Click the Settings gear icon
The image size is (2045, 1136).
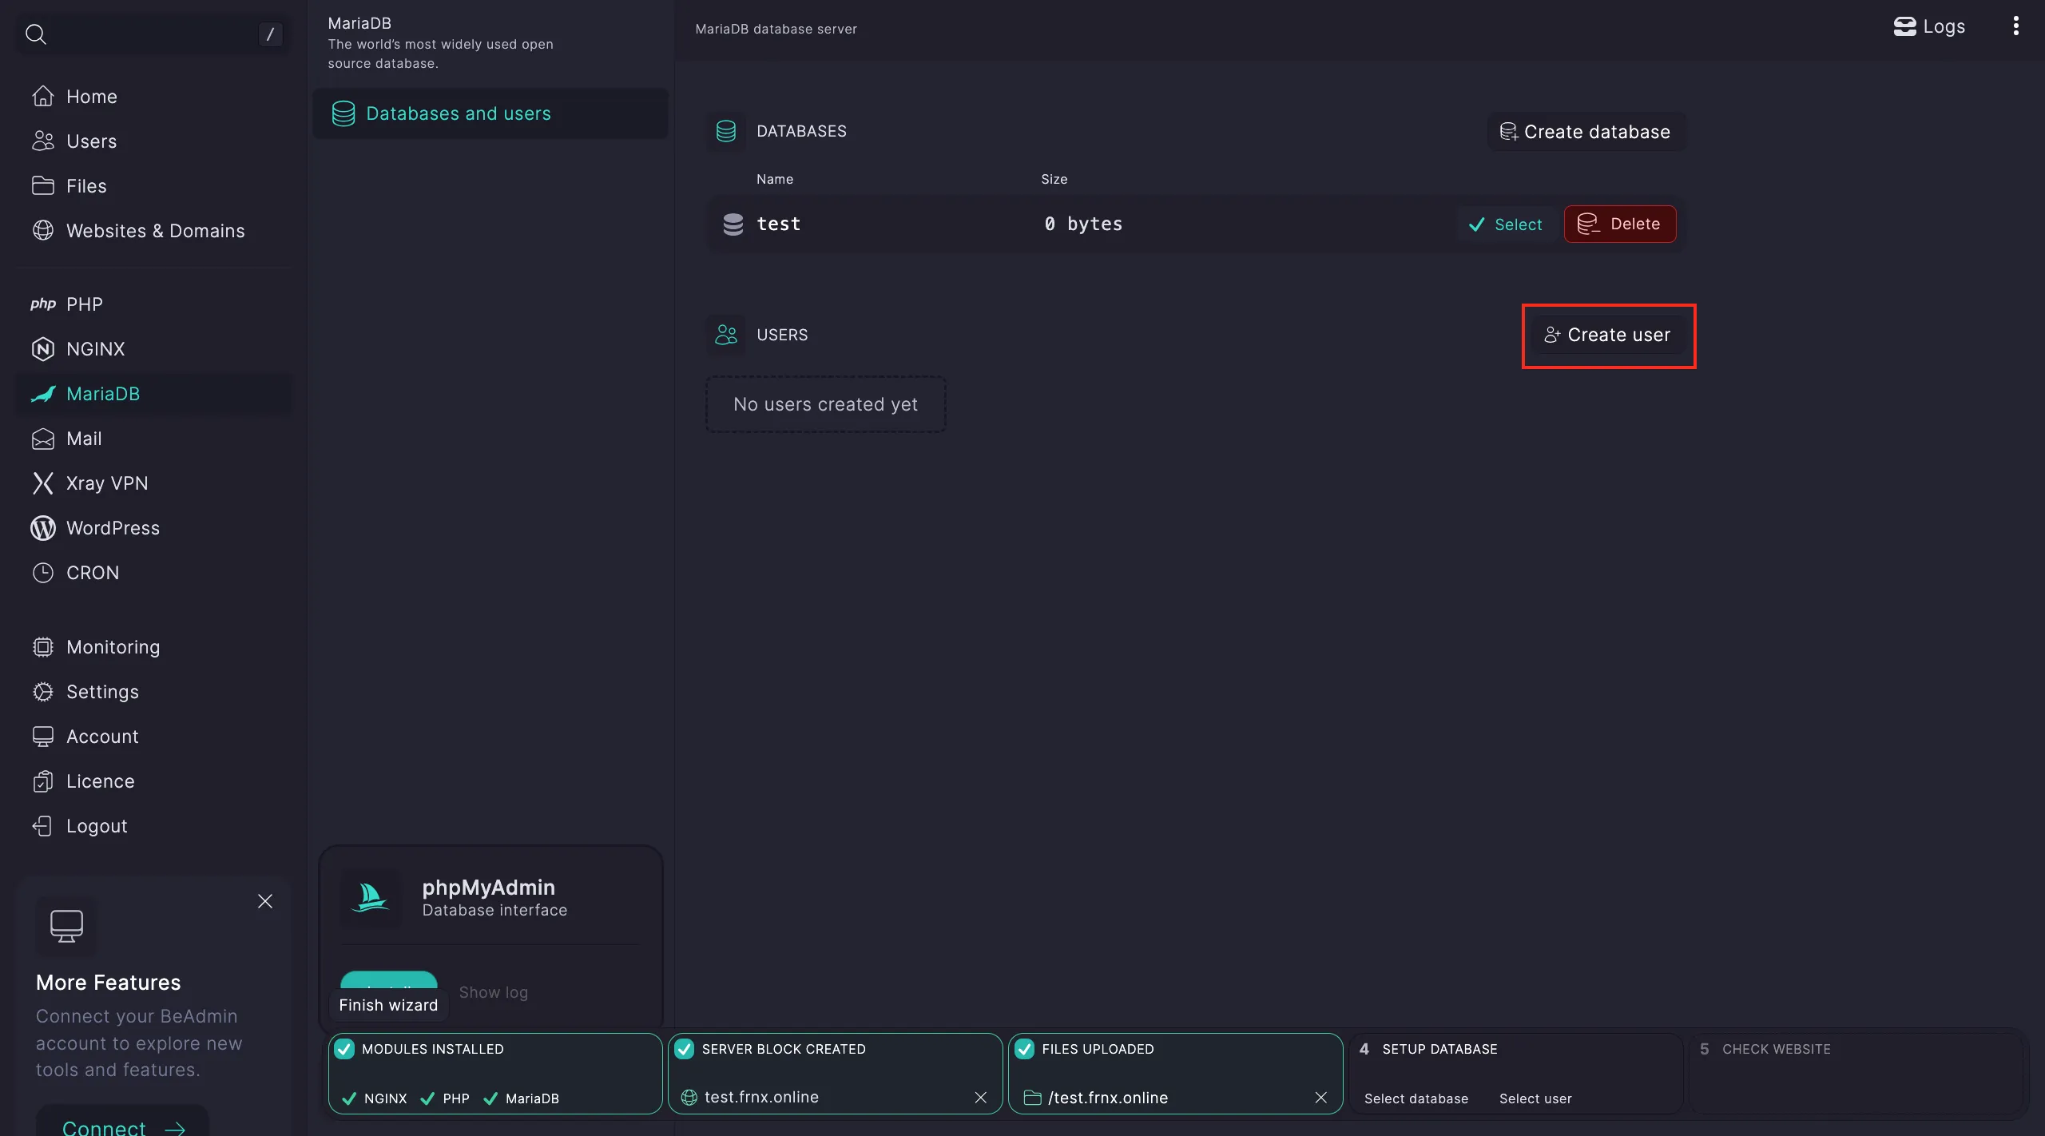(43, 692)
